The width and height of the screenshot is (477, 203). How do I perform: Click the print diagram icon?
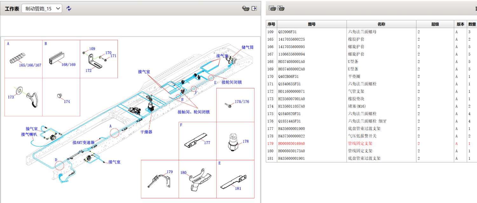pos(245,9)
